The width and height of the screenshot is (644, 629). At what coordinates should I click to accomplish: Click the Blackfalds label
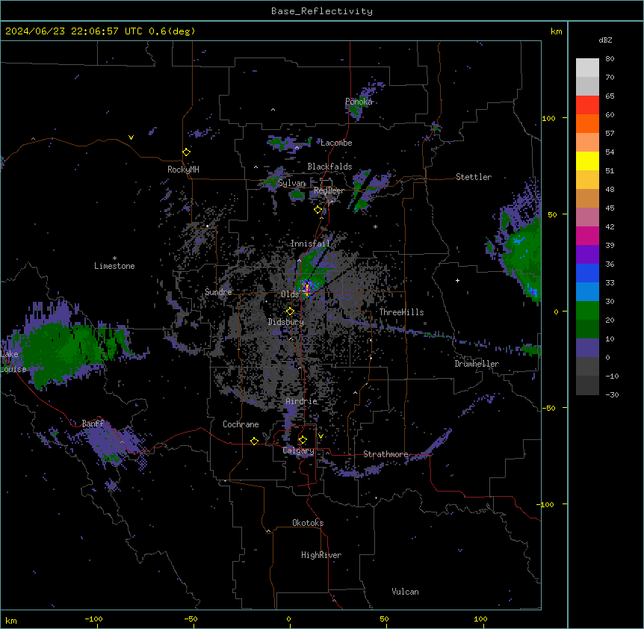pos(329,167)
